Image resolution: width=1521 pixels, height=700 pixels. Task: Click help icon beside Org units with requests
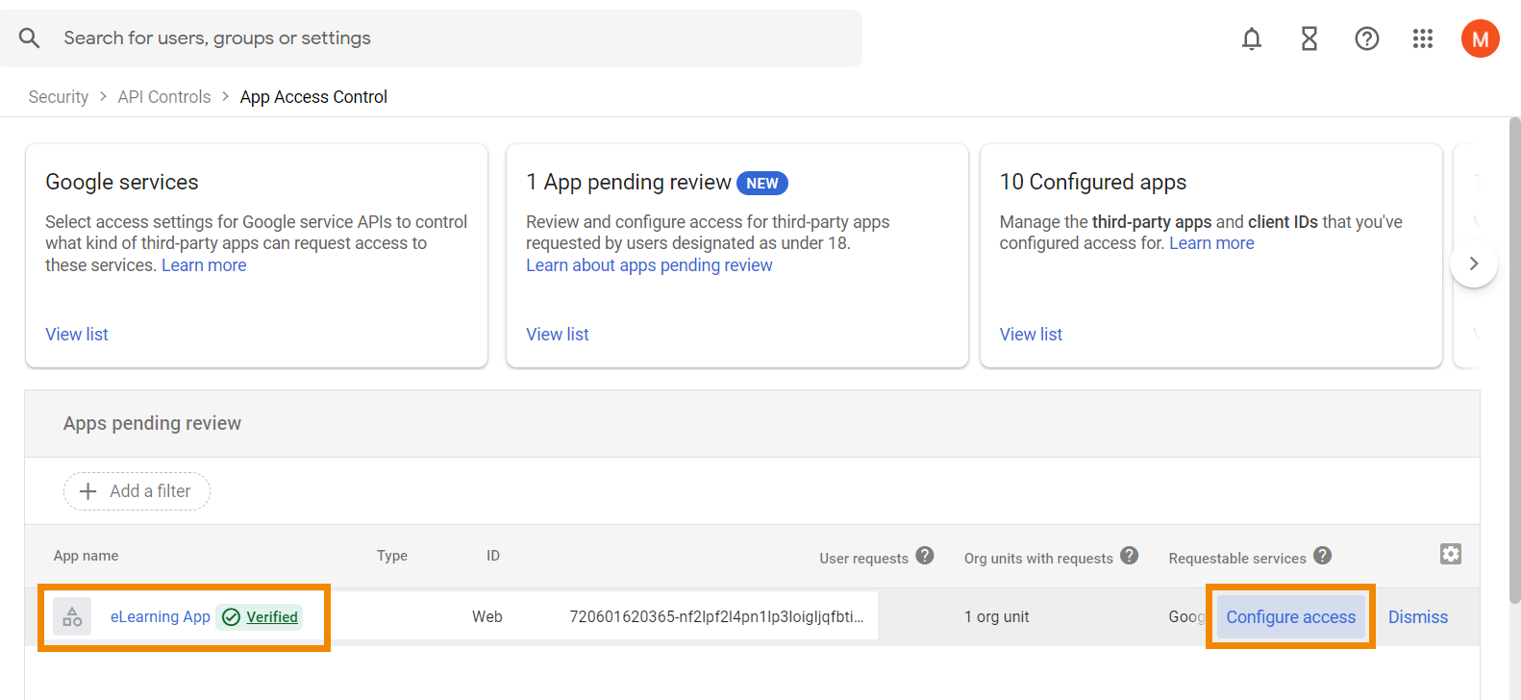[x=1130, y=556]
